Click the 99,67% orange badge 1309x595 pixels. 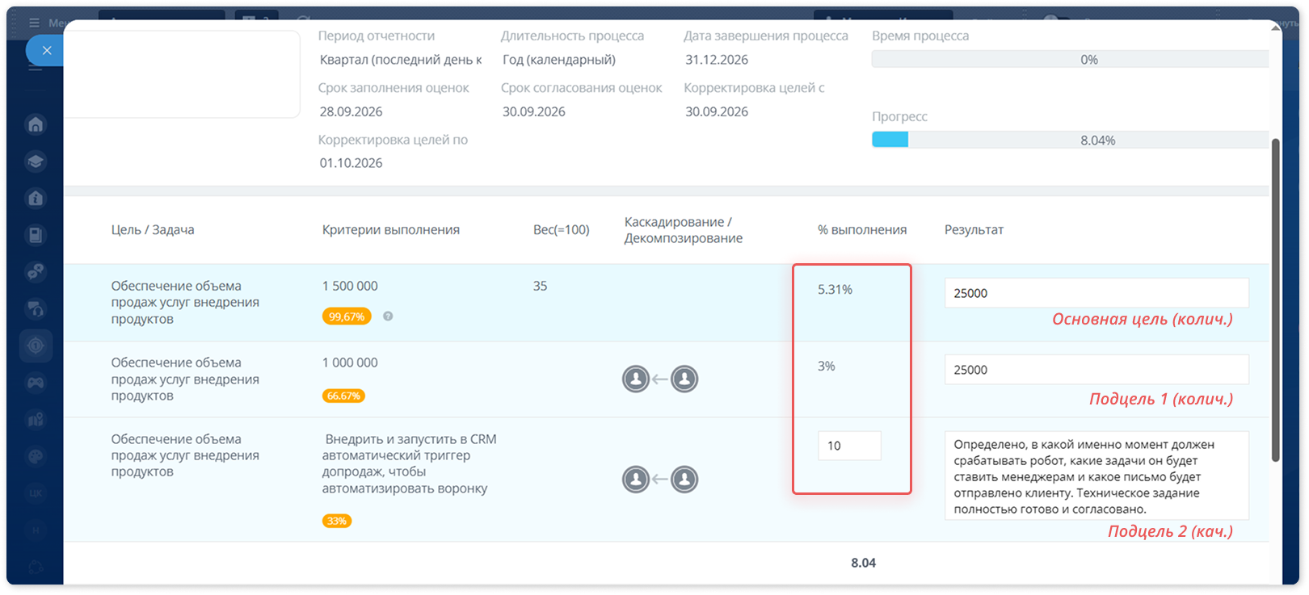(347, 316)
